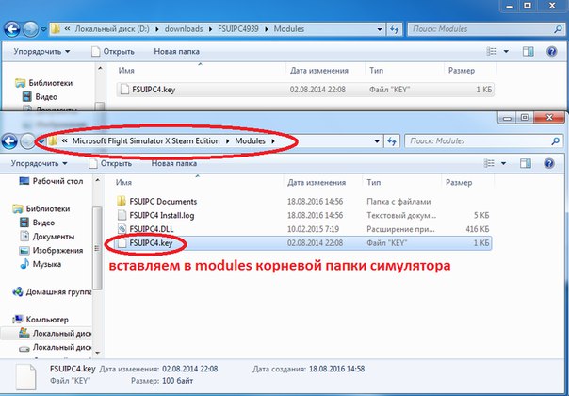
Task: Click the Refresh button in the rear downloads window
Action: [395, 29]
